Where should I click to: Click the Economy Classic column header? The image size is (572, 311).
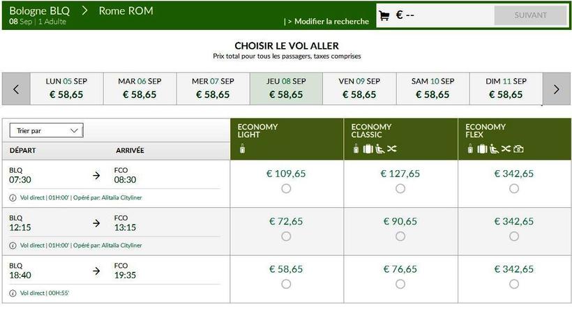coord(400,139)
